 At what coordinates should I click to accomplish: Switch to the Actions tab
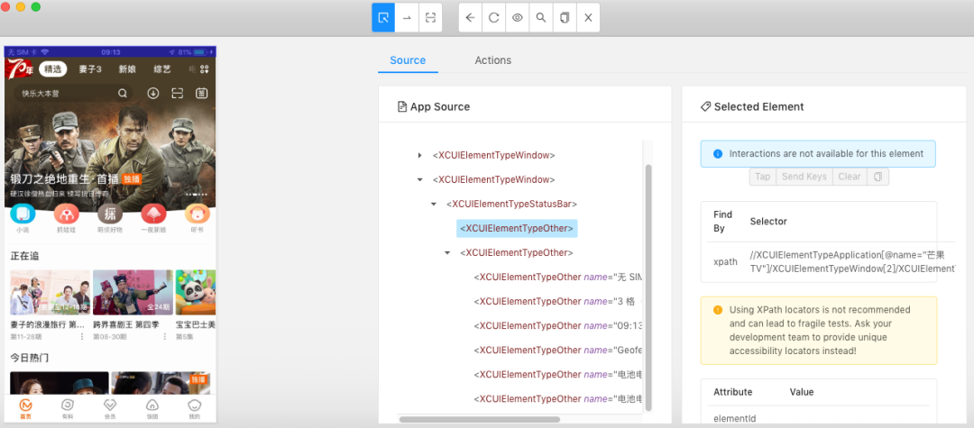(492, 60)
